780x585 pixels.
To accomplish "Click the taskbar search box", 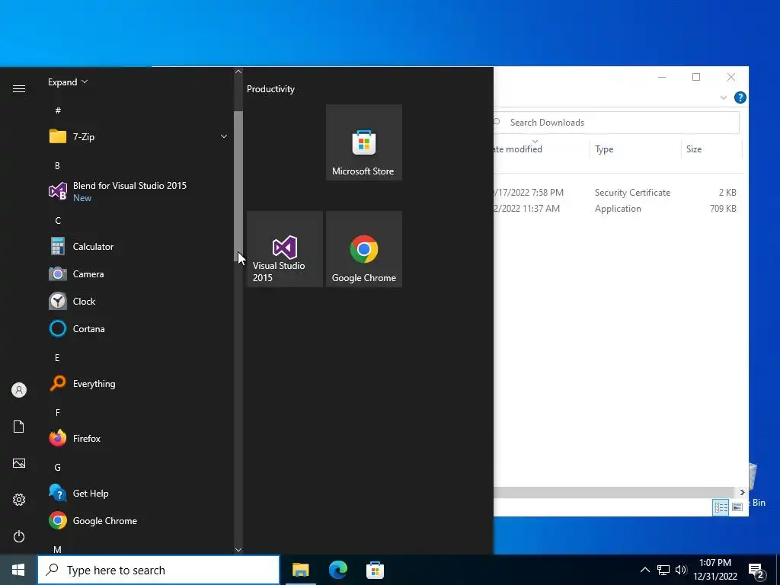I will 158,570.
